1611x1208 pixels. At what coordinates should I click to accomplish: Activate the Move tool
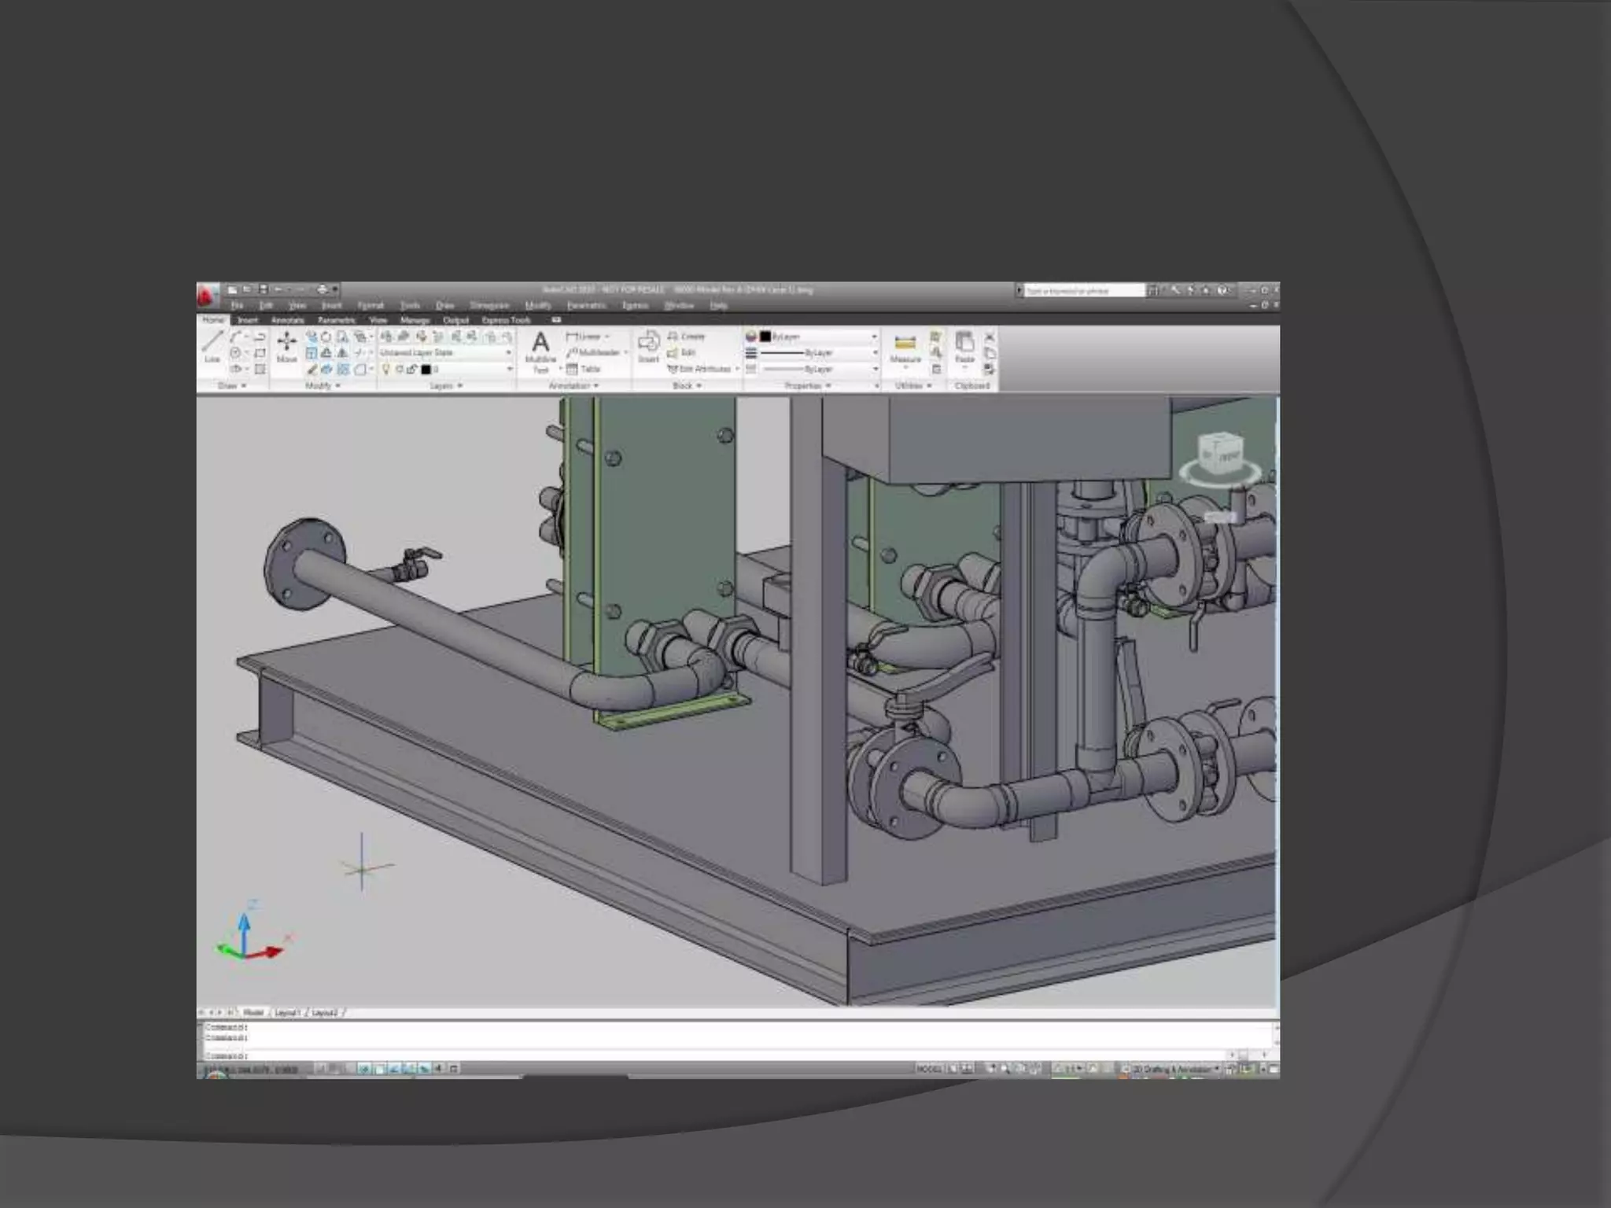pyautogui.click(x=286, y=346)
